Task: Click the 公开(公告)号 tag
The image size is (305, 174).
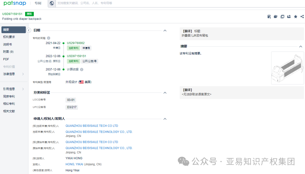Action: click(x=90, y=61)
